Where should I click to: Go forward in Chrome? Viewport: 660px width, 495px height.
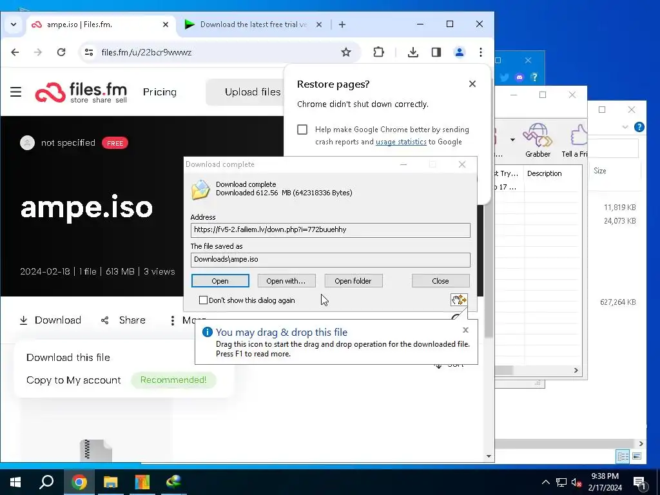click(38, 52)
